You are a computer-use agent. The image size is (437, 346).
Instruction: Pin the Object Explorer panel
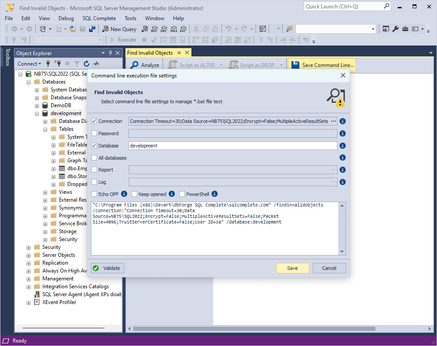(111, 53)
